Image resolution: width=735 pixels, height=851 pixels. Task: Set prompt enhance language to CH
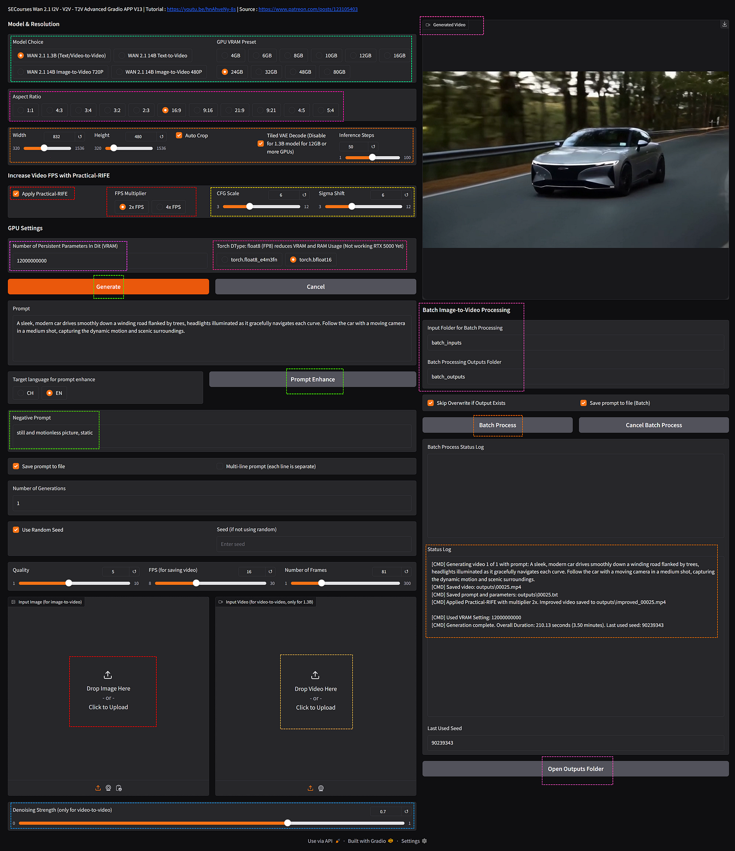(25, 393)
